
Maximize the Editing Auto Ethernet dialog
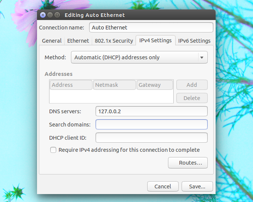coord(57,15)
